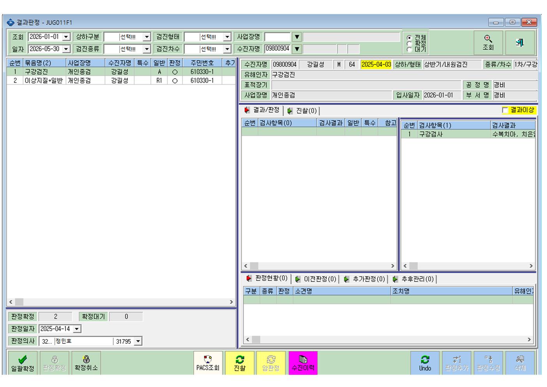Expand the 판정의사 doctor combo box
The height and width of the screenshot is (387, 547).
tap(138, 341)
